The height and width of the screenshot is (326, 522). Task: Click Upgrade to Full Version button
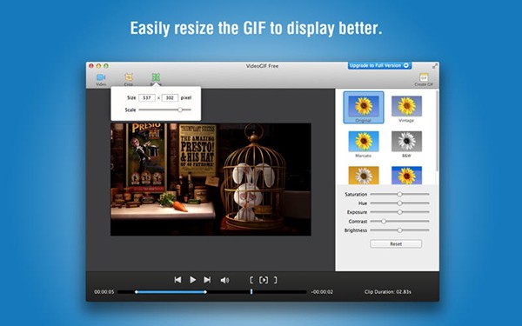tap(379, 65)
